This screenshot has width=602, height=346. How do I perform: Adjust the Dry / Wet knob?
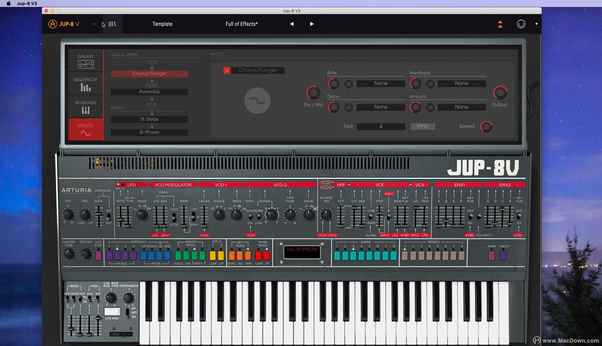pos(313,92)
